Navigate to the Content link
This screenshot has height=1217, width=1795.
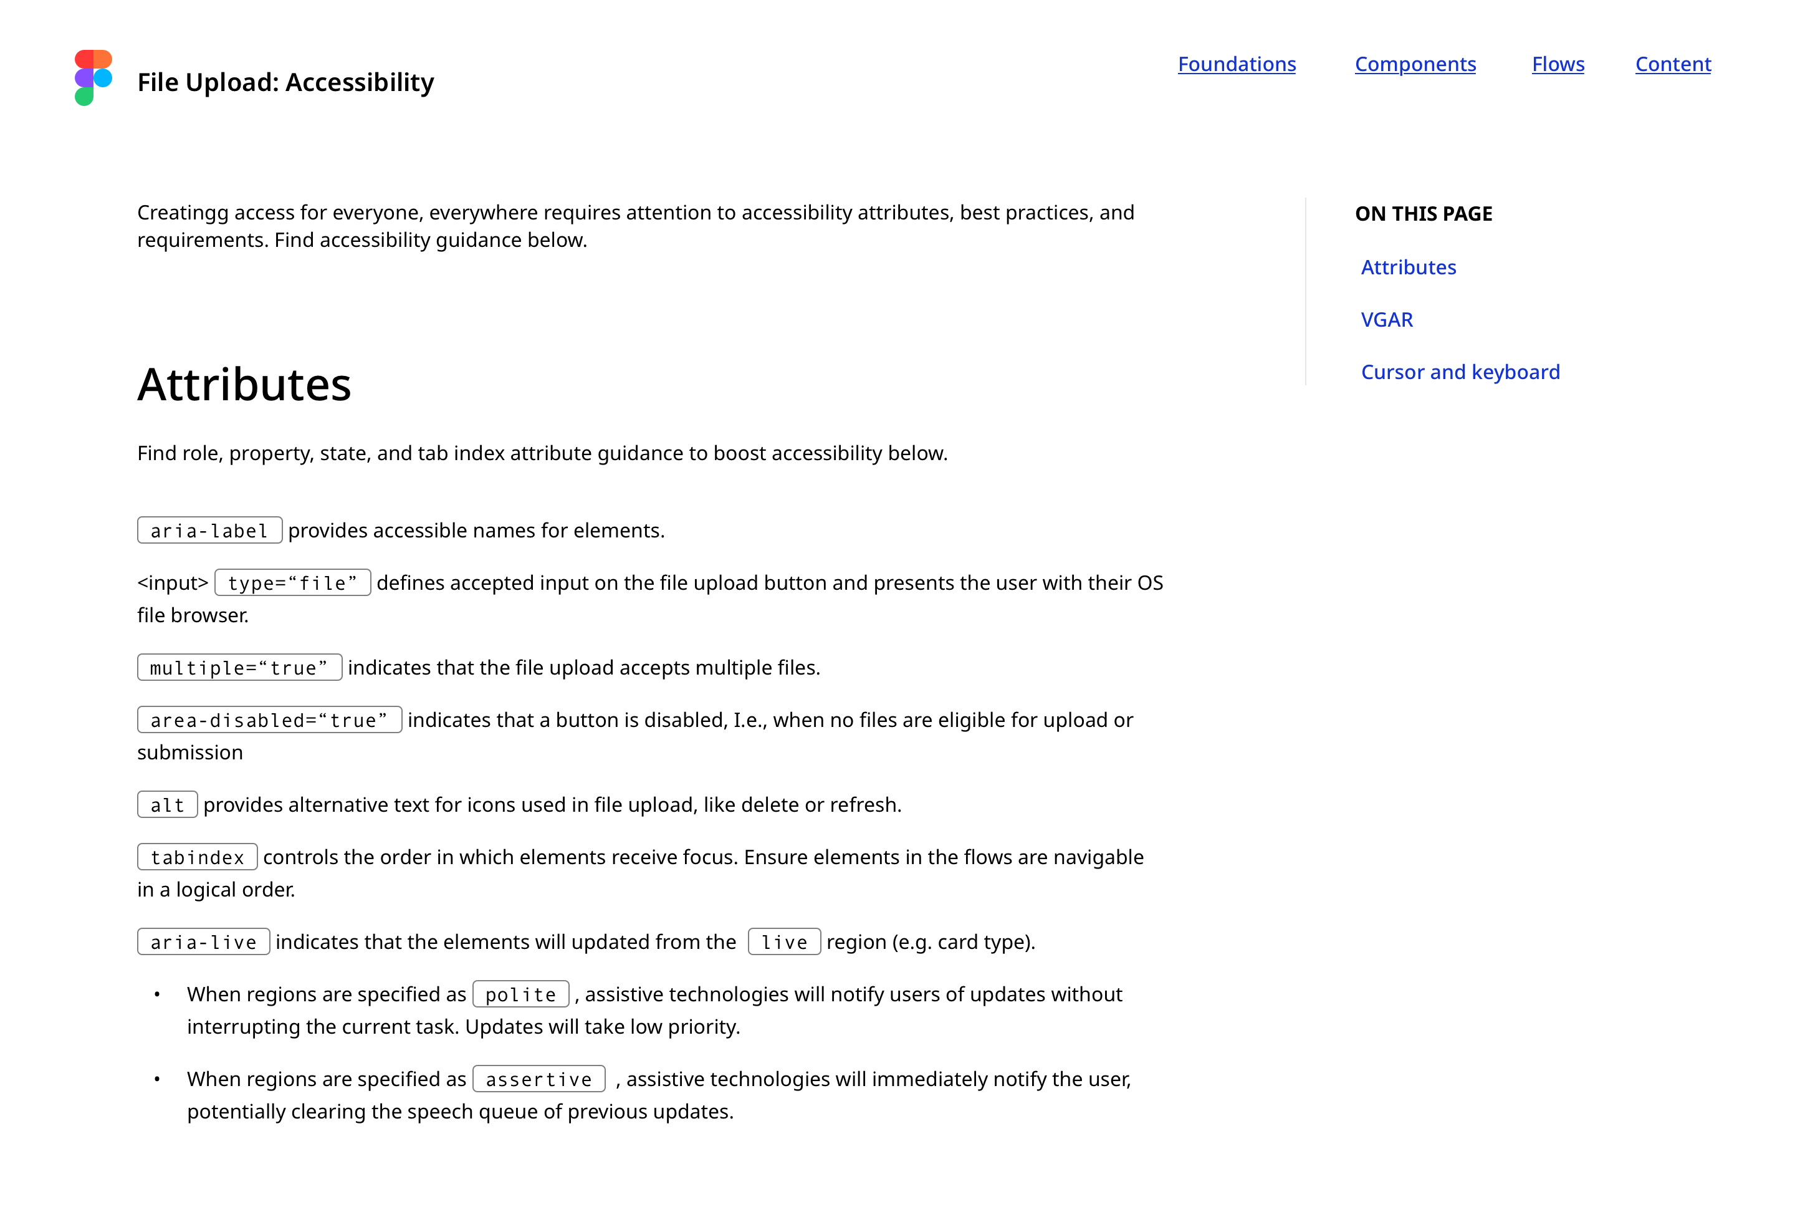tap(1673, 64)
